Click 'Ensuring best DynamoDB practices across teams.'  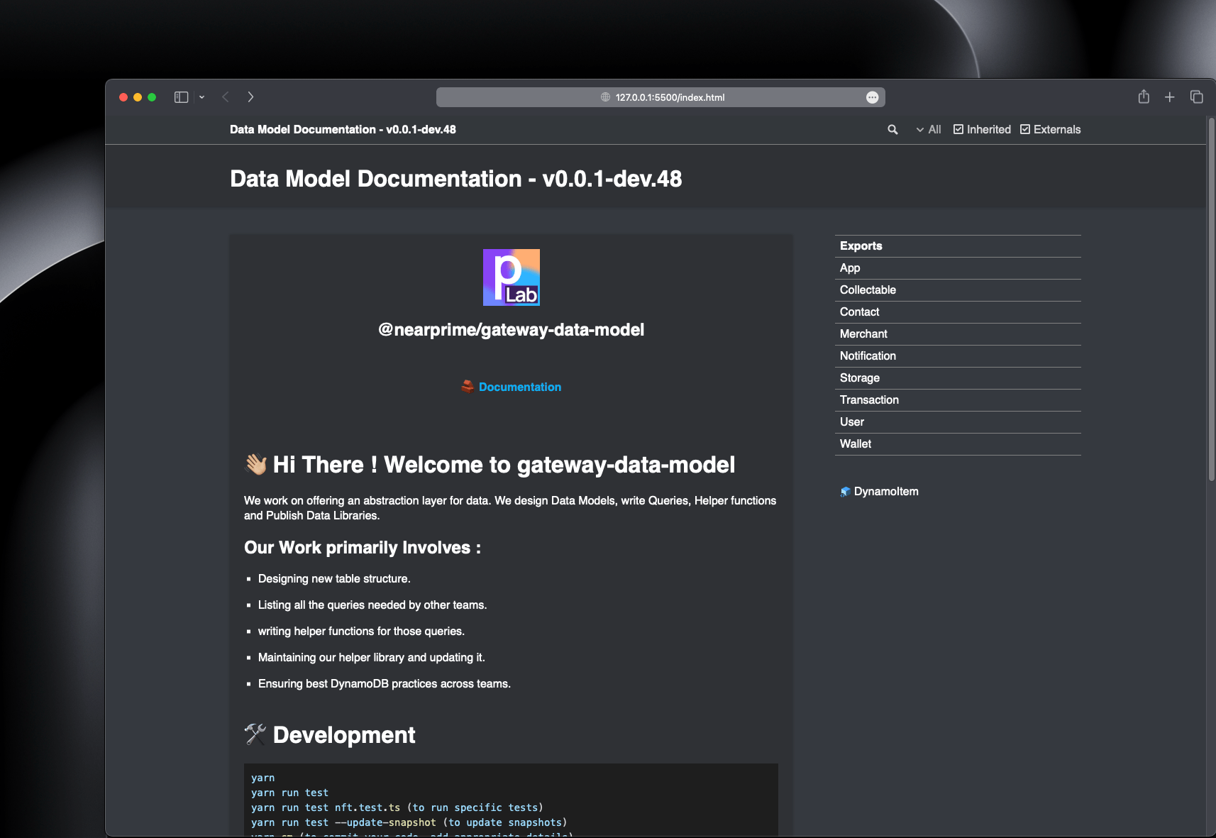(x=385, y=684)
